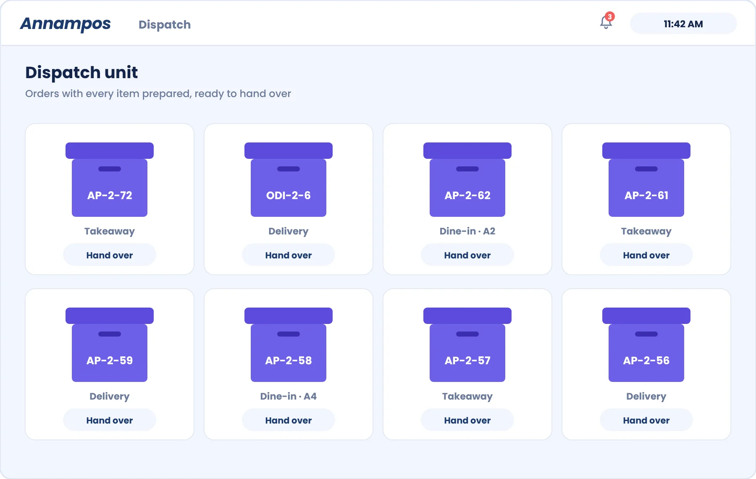
Task: Click the 'Dine-in · A2' label
Action: pos(467,231)
